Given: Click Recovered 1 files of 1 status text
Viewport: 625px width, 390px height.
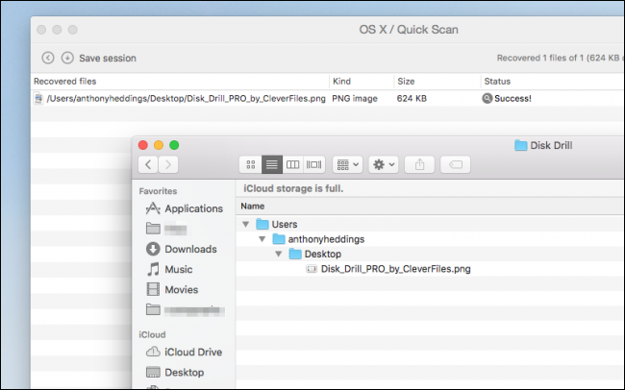Looking at the screenshot, I should (560, 59).
